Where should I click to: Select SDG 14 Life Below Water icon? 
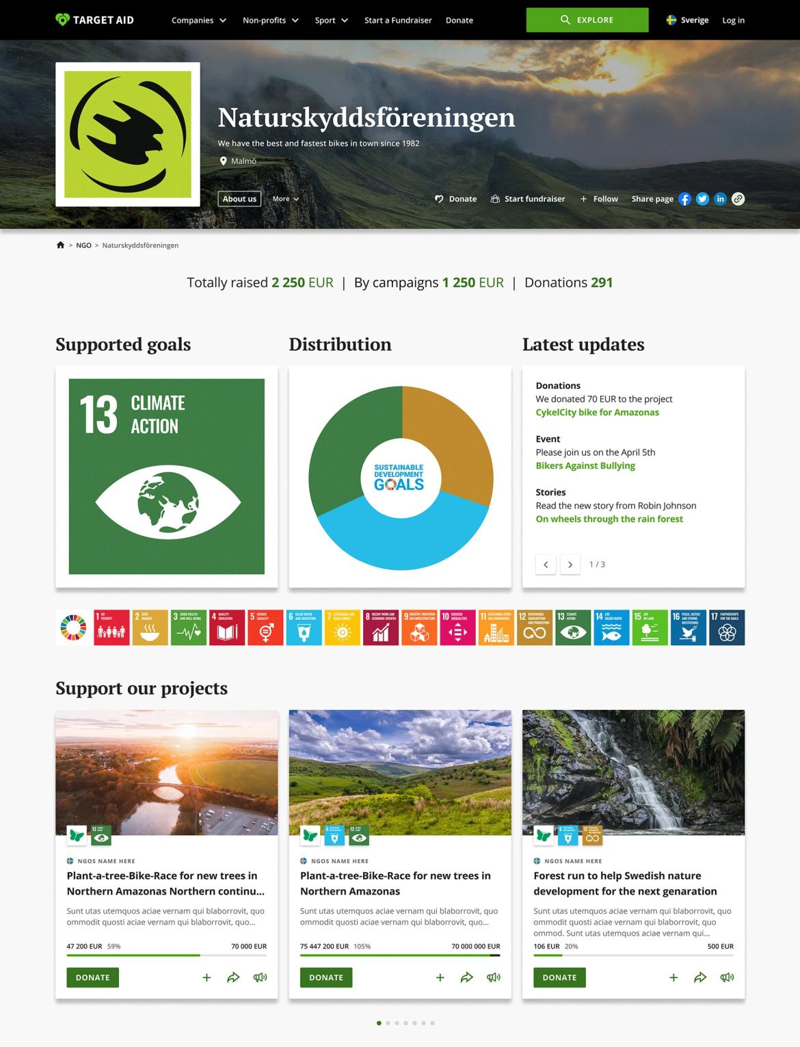[611, 627]
